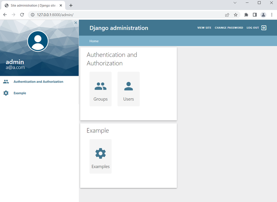277x202 pixels.
Task: Open the Users card
Action: coord(128,89)
